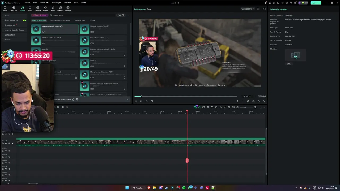Click the voiceover microphone icon

tap(220, 107)
